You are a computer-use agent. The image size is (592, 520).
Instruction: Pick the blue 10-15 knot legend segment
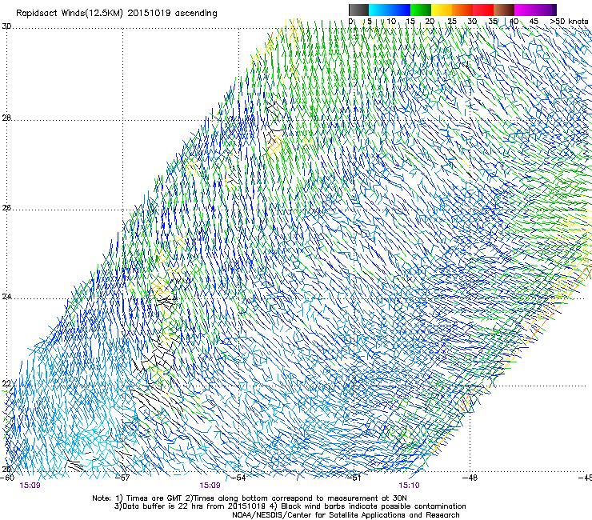click(x=400, y=10)
